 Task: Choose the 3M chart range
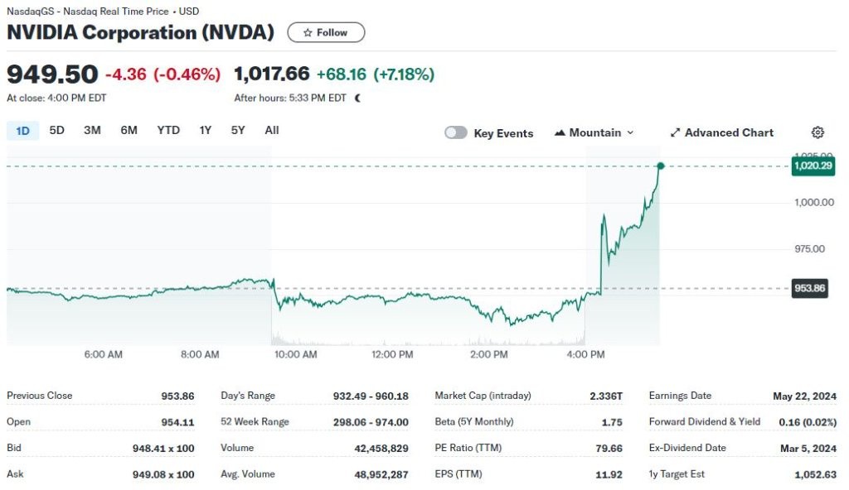[x=92, y=130]
